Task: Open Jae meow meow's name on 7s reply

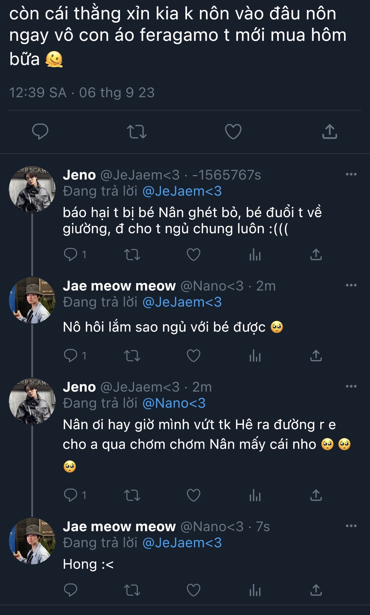Action: point(119,527)
